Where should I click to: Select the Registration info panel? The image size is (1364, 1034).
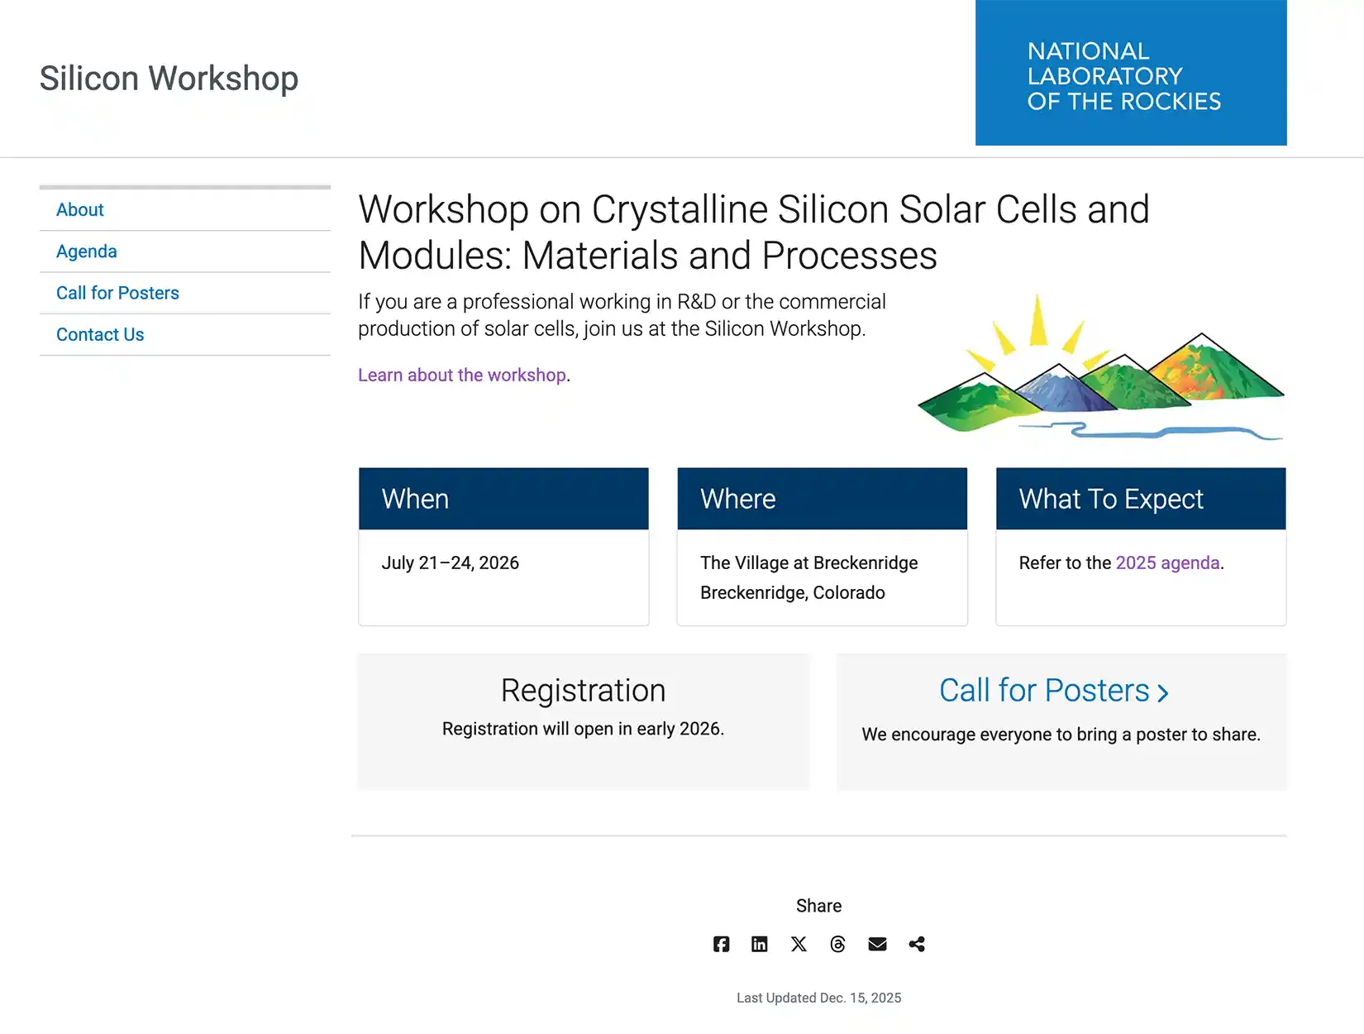(x=583, y=721)
